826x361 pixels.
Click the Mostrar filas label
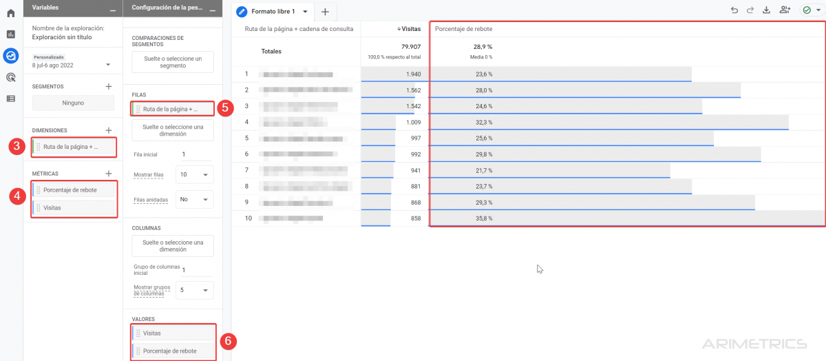tap(149, 175)
